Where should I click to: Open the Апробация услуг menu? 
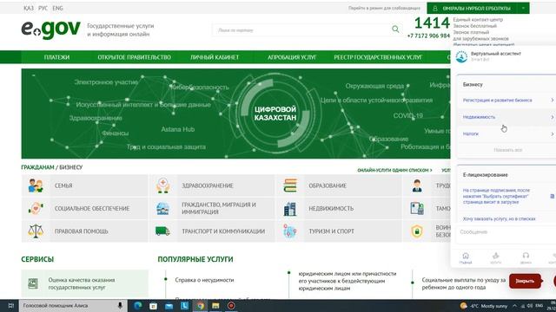tap(292, 57)
